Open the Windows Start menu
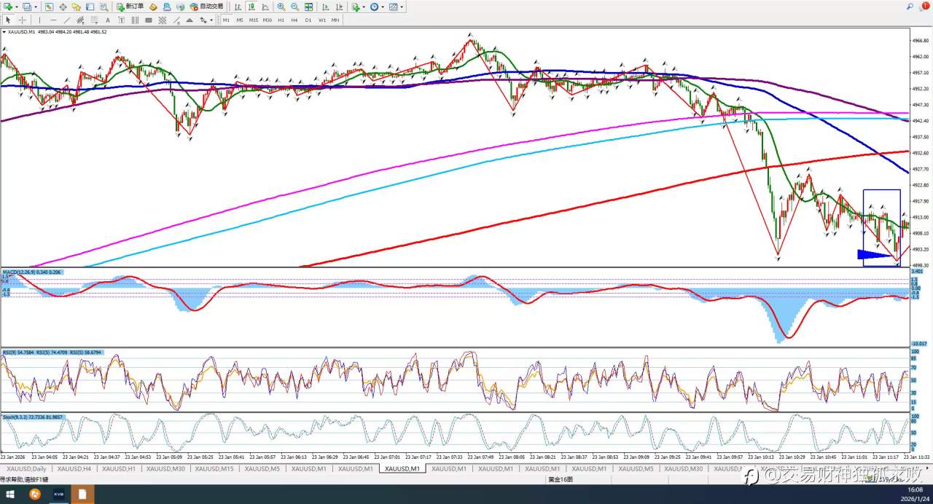 10,495
